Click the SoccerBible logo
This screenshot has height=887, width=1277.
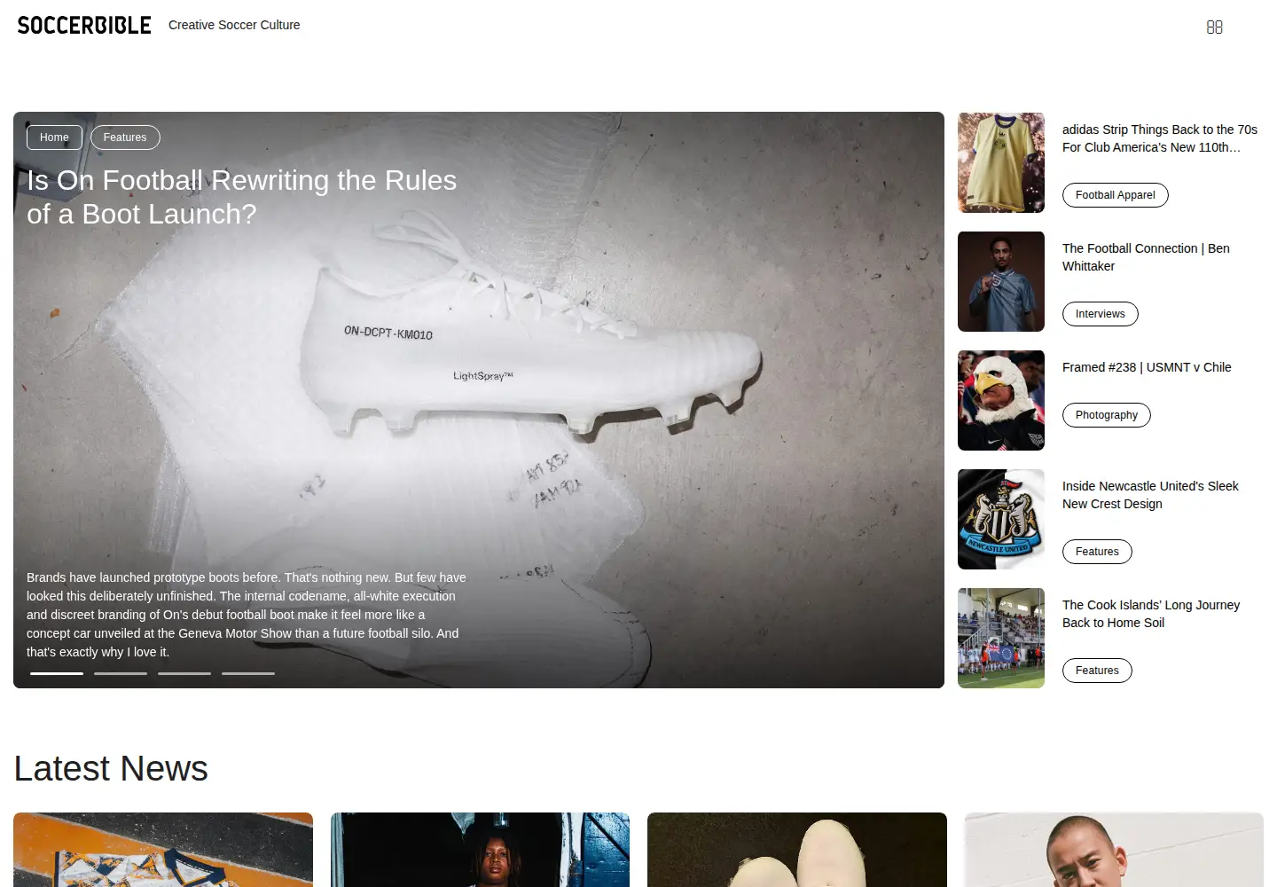tap(84, 25)
